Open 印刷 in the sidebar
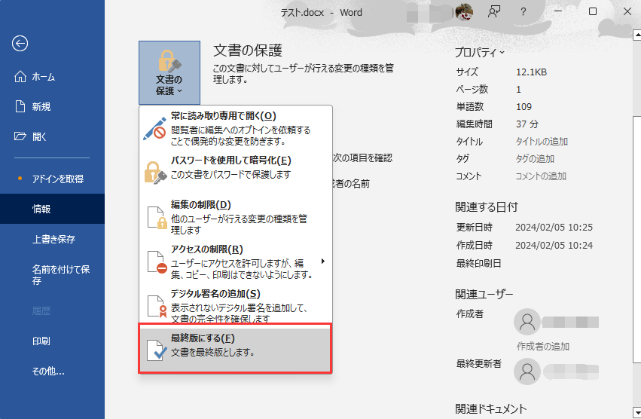The width and height of the screenshot is (641, 419). (52, 341)
